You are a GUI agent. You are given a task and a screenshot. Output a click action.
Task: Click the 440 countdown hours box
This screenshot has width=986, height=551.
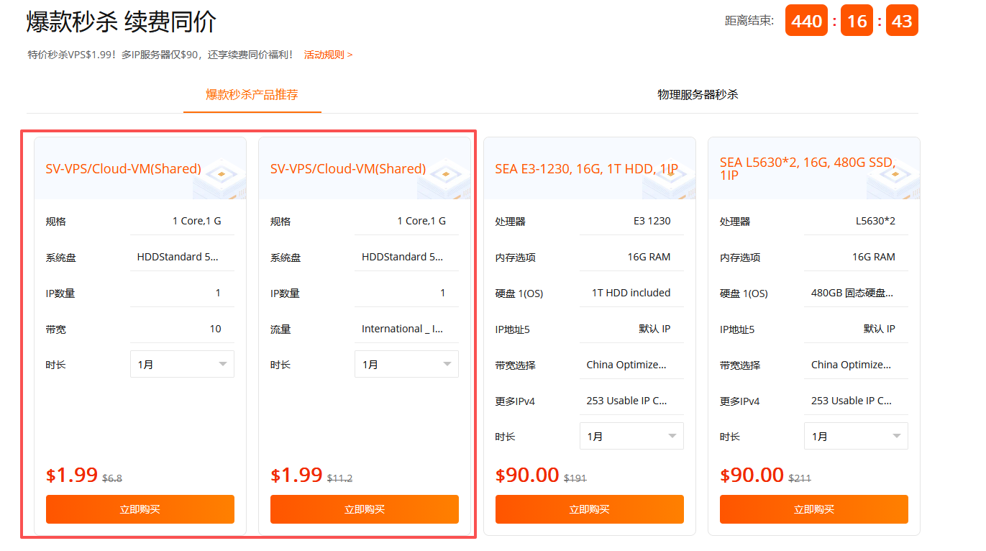click(805, 20)
